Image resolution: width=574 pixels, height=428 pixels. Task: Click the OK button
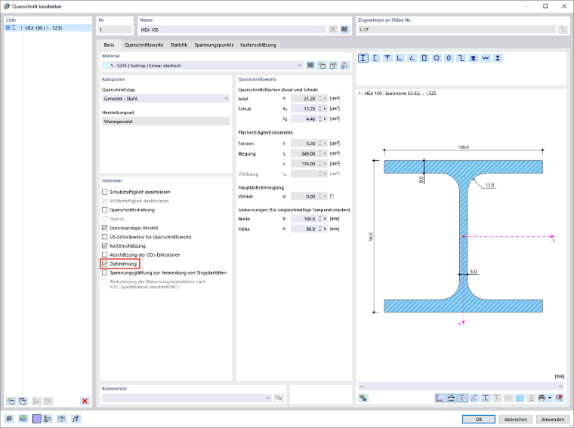pyautogui.click(x=478, y=419)
